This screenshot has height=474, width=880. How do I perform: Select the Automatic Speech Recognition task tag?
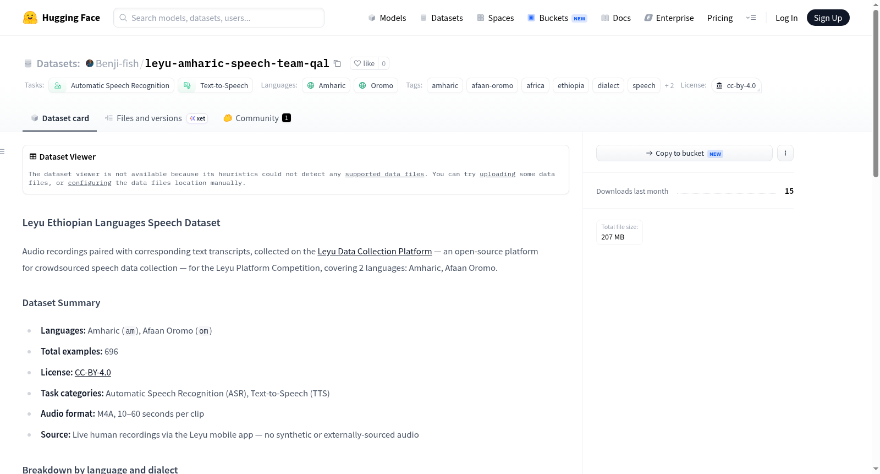[112, 85]
